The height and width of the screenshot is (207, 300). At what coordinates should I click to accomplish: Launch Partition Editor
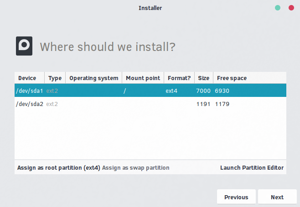(252, 168)
